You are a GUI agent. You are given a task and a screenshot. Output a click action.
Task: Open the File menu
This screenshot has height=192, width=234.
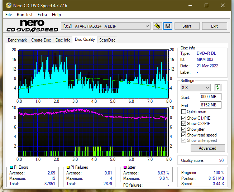tap(9, 15)
